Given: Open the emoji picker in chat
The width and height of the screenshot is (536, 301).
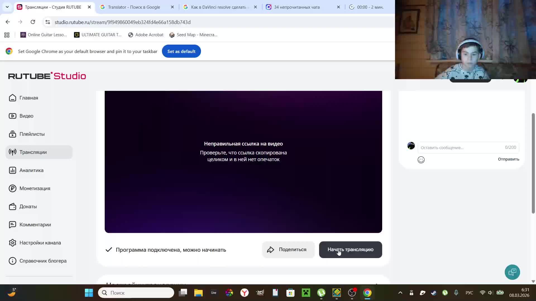Looking at the screenshot, I should point(421,160).
